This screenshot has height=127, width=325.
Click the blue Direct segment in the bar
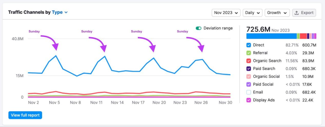coord(271,36)
